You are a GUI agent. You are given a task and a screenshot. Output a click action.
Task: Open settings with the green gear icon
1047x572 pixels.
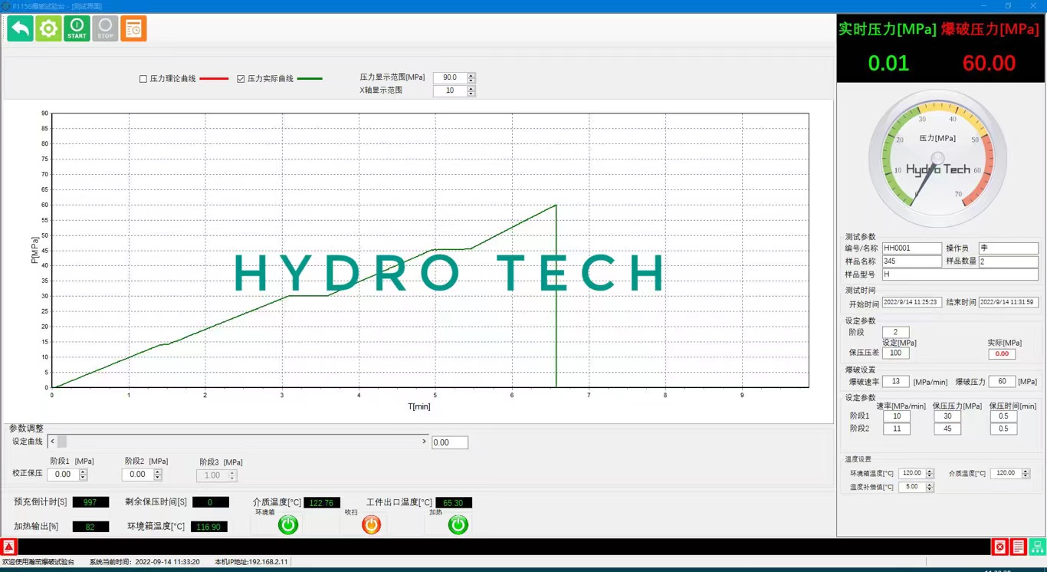pos(48,29)
